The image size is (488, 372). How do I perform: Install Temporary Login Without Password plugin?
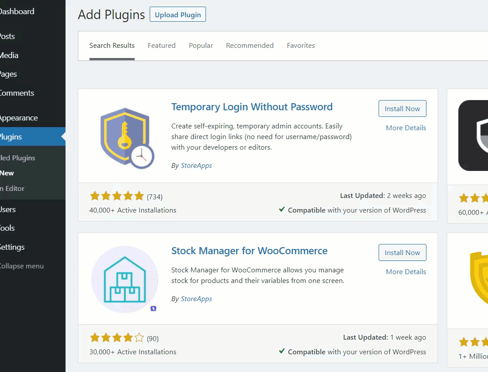coord(403,108)
